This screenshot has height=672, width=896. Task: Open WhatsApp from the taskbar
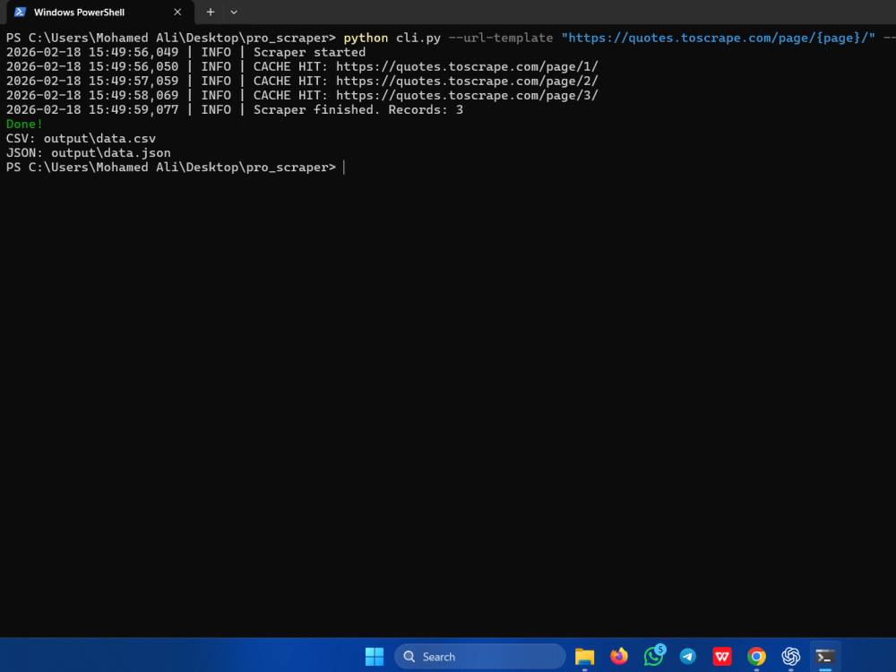click(653, 657)
